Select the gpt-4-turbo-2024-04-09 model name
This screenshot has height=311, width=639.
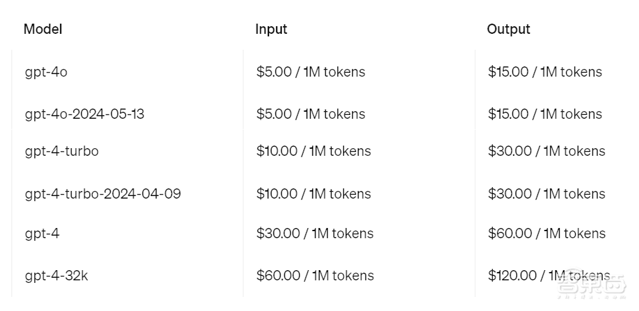click(x=103, y=194)
